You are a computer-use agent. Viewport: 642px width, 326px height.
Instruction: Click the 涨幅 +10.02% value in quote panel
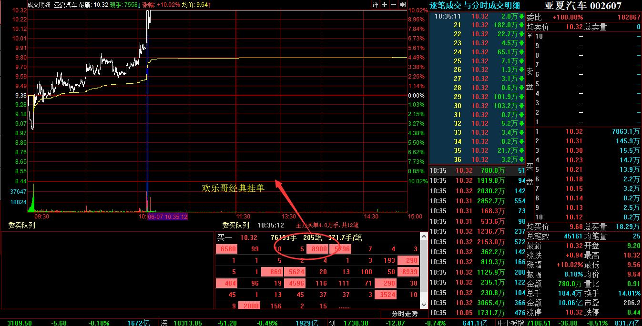[570, 265]
